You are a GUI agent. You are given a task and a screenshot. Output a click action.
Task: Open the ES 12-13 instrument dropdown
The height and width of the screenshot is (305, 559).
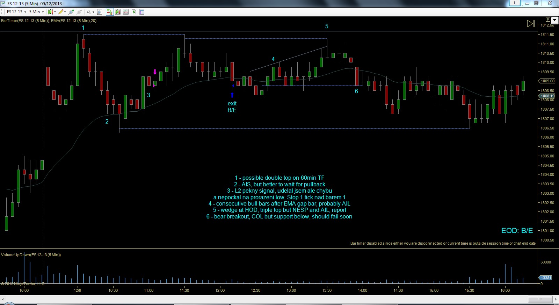pos(16,12)
